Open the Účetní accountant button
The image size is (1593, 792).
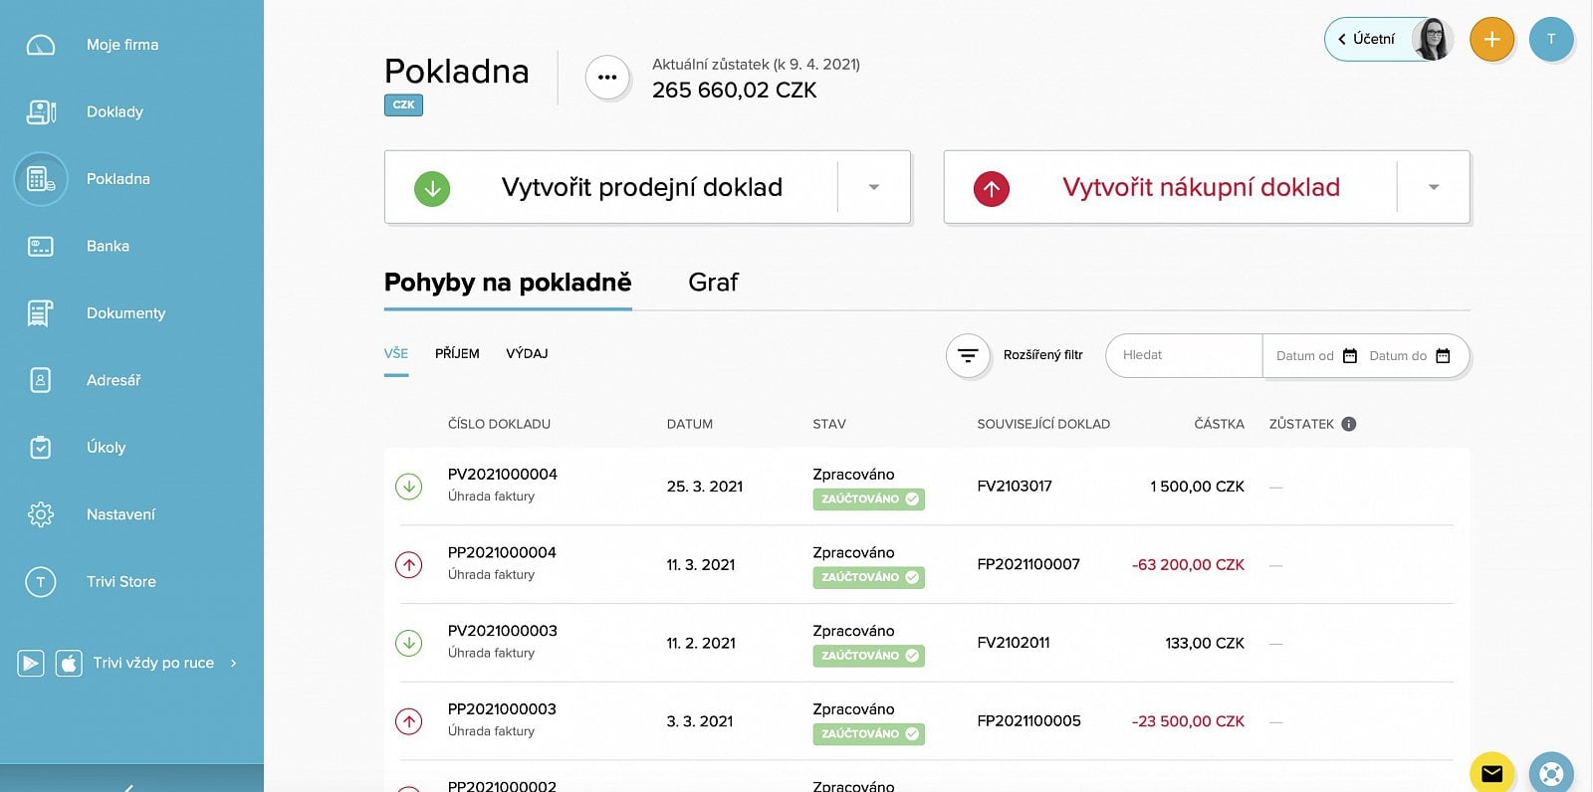point(1388,40)
